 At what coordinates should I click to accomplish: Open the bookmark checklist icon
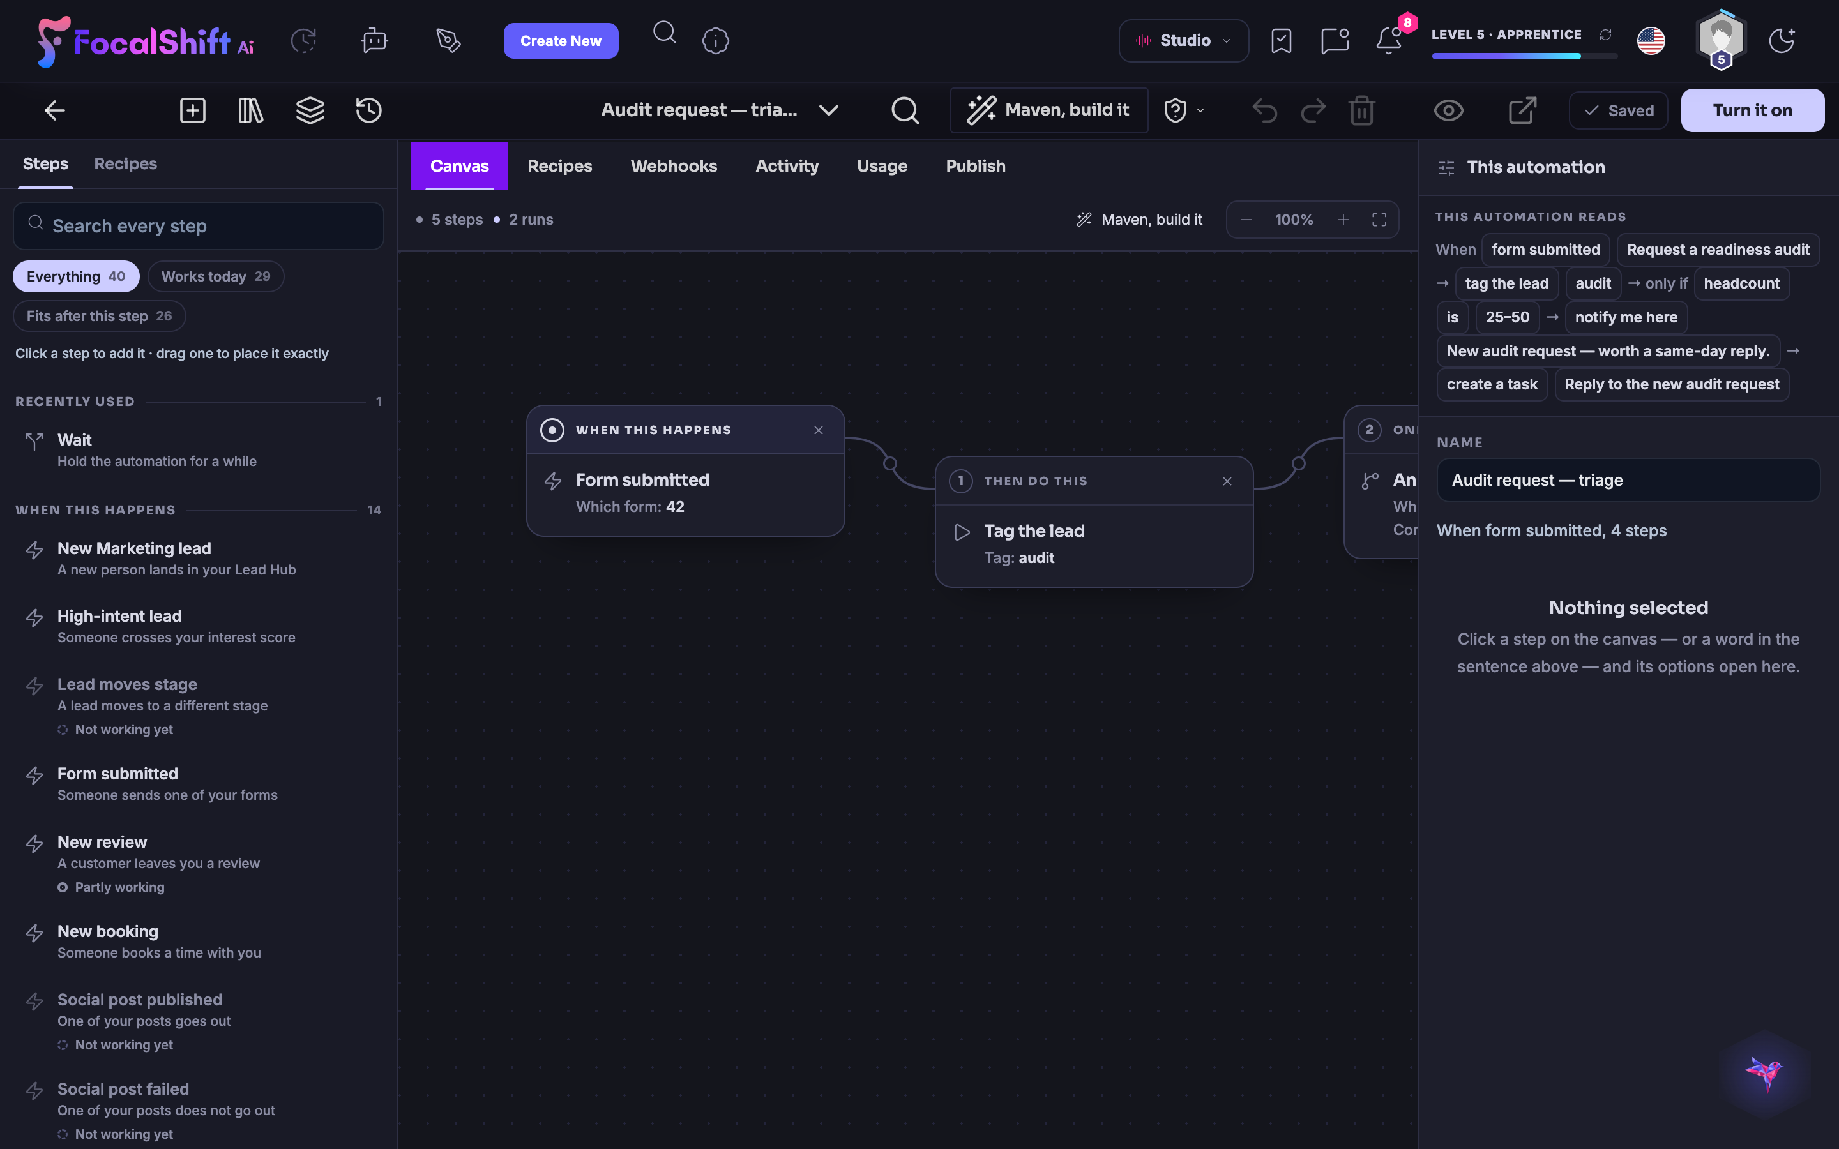click(x=1281, y=41)
